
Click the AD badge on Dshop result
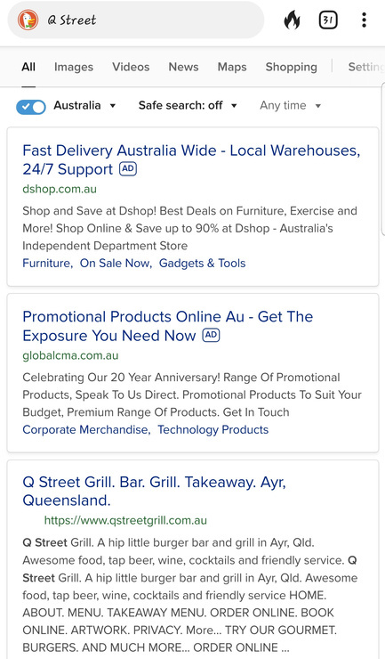[128, 169]
